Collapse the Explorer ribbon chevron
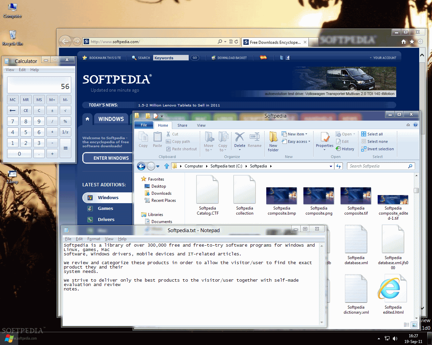Screen dimensions: 432x345 coord(408,125)
